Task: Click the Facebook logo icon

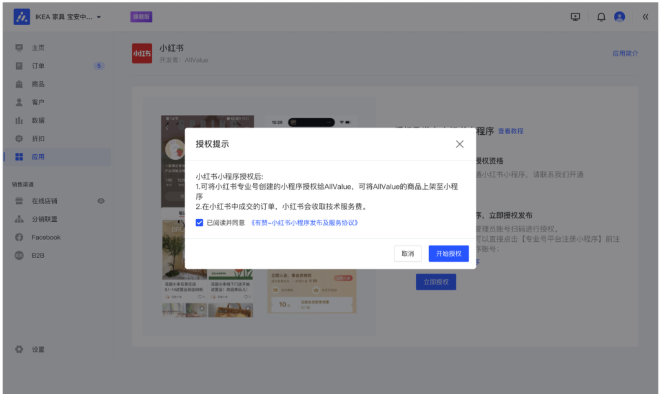Action: point(19,237)
